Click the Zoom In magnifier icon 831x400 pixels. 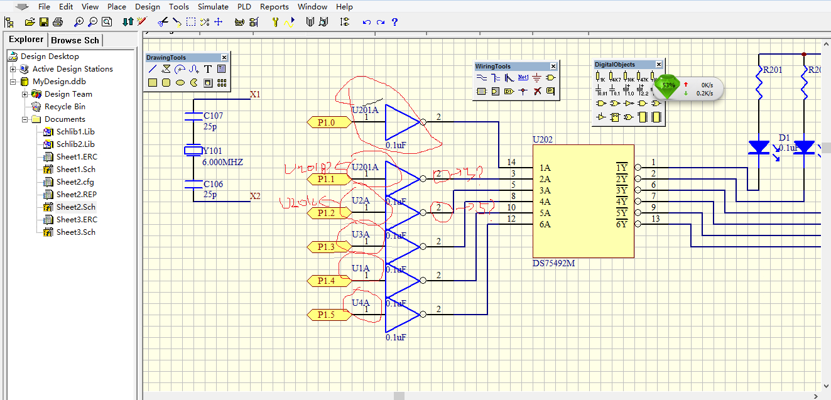[x=79, y=22]
